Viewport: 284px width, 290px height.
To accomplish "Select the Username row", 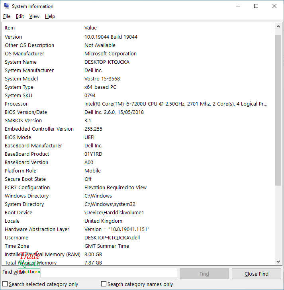I will 137,238.
